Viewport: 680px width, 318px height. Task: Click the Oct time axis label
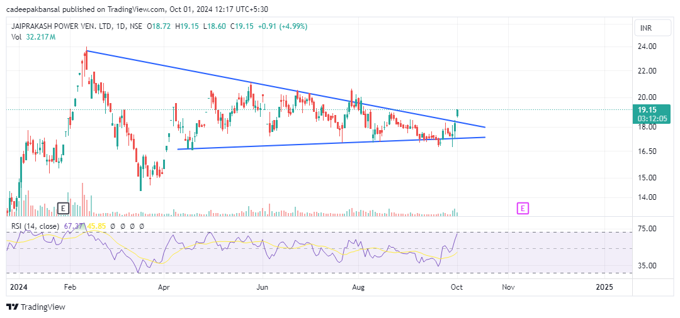coord(458,287)
